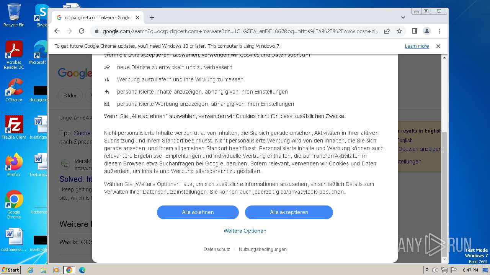Open the Chrome profile avatar menu
Screen dimensions: 490x275
pos(427,31)
